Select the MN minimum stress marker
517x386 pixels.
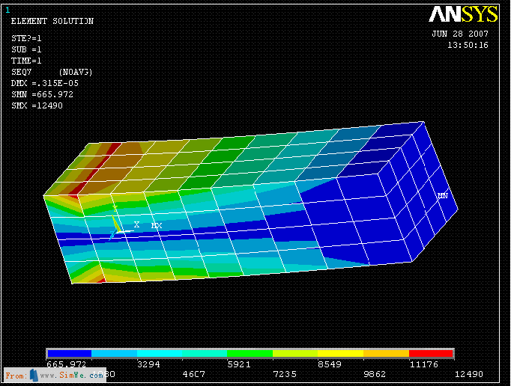click(442, 195)
